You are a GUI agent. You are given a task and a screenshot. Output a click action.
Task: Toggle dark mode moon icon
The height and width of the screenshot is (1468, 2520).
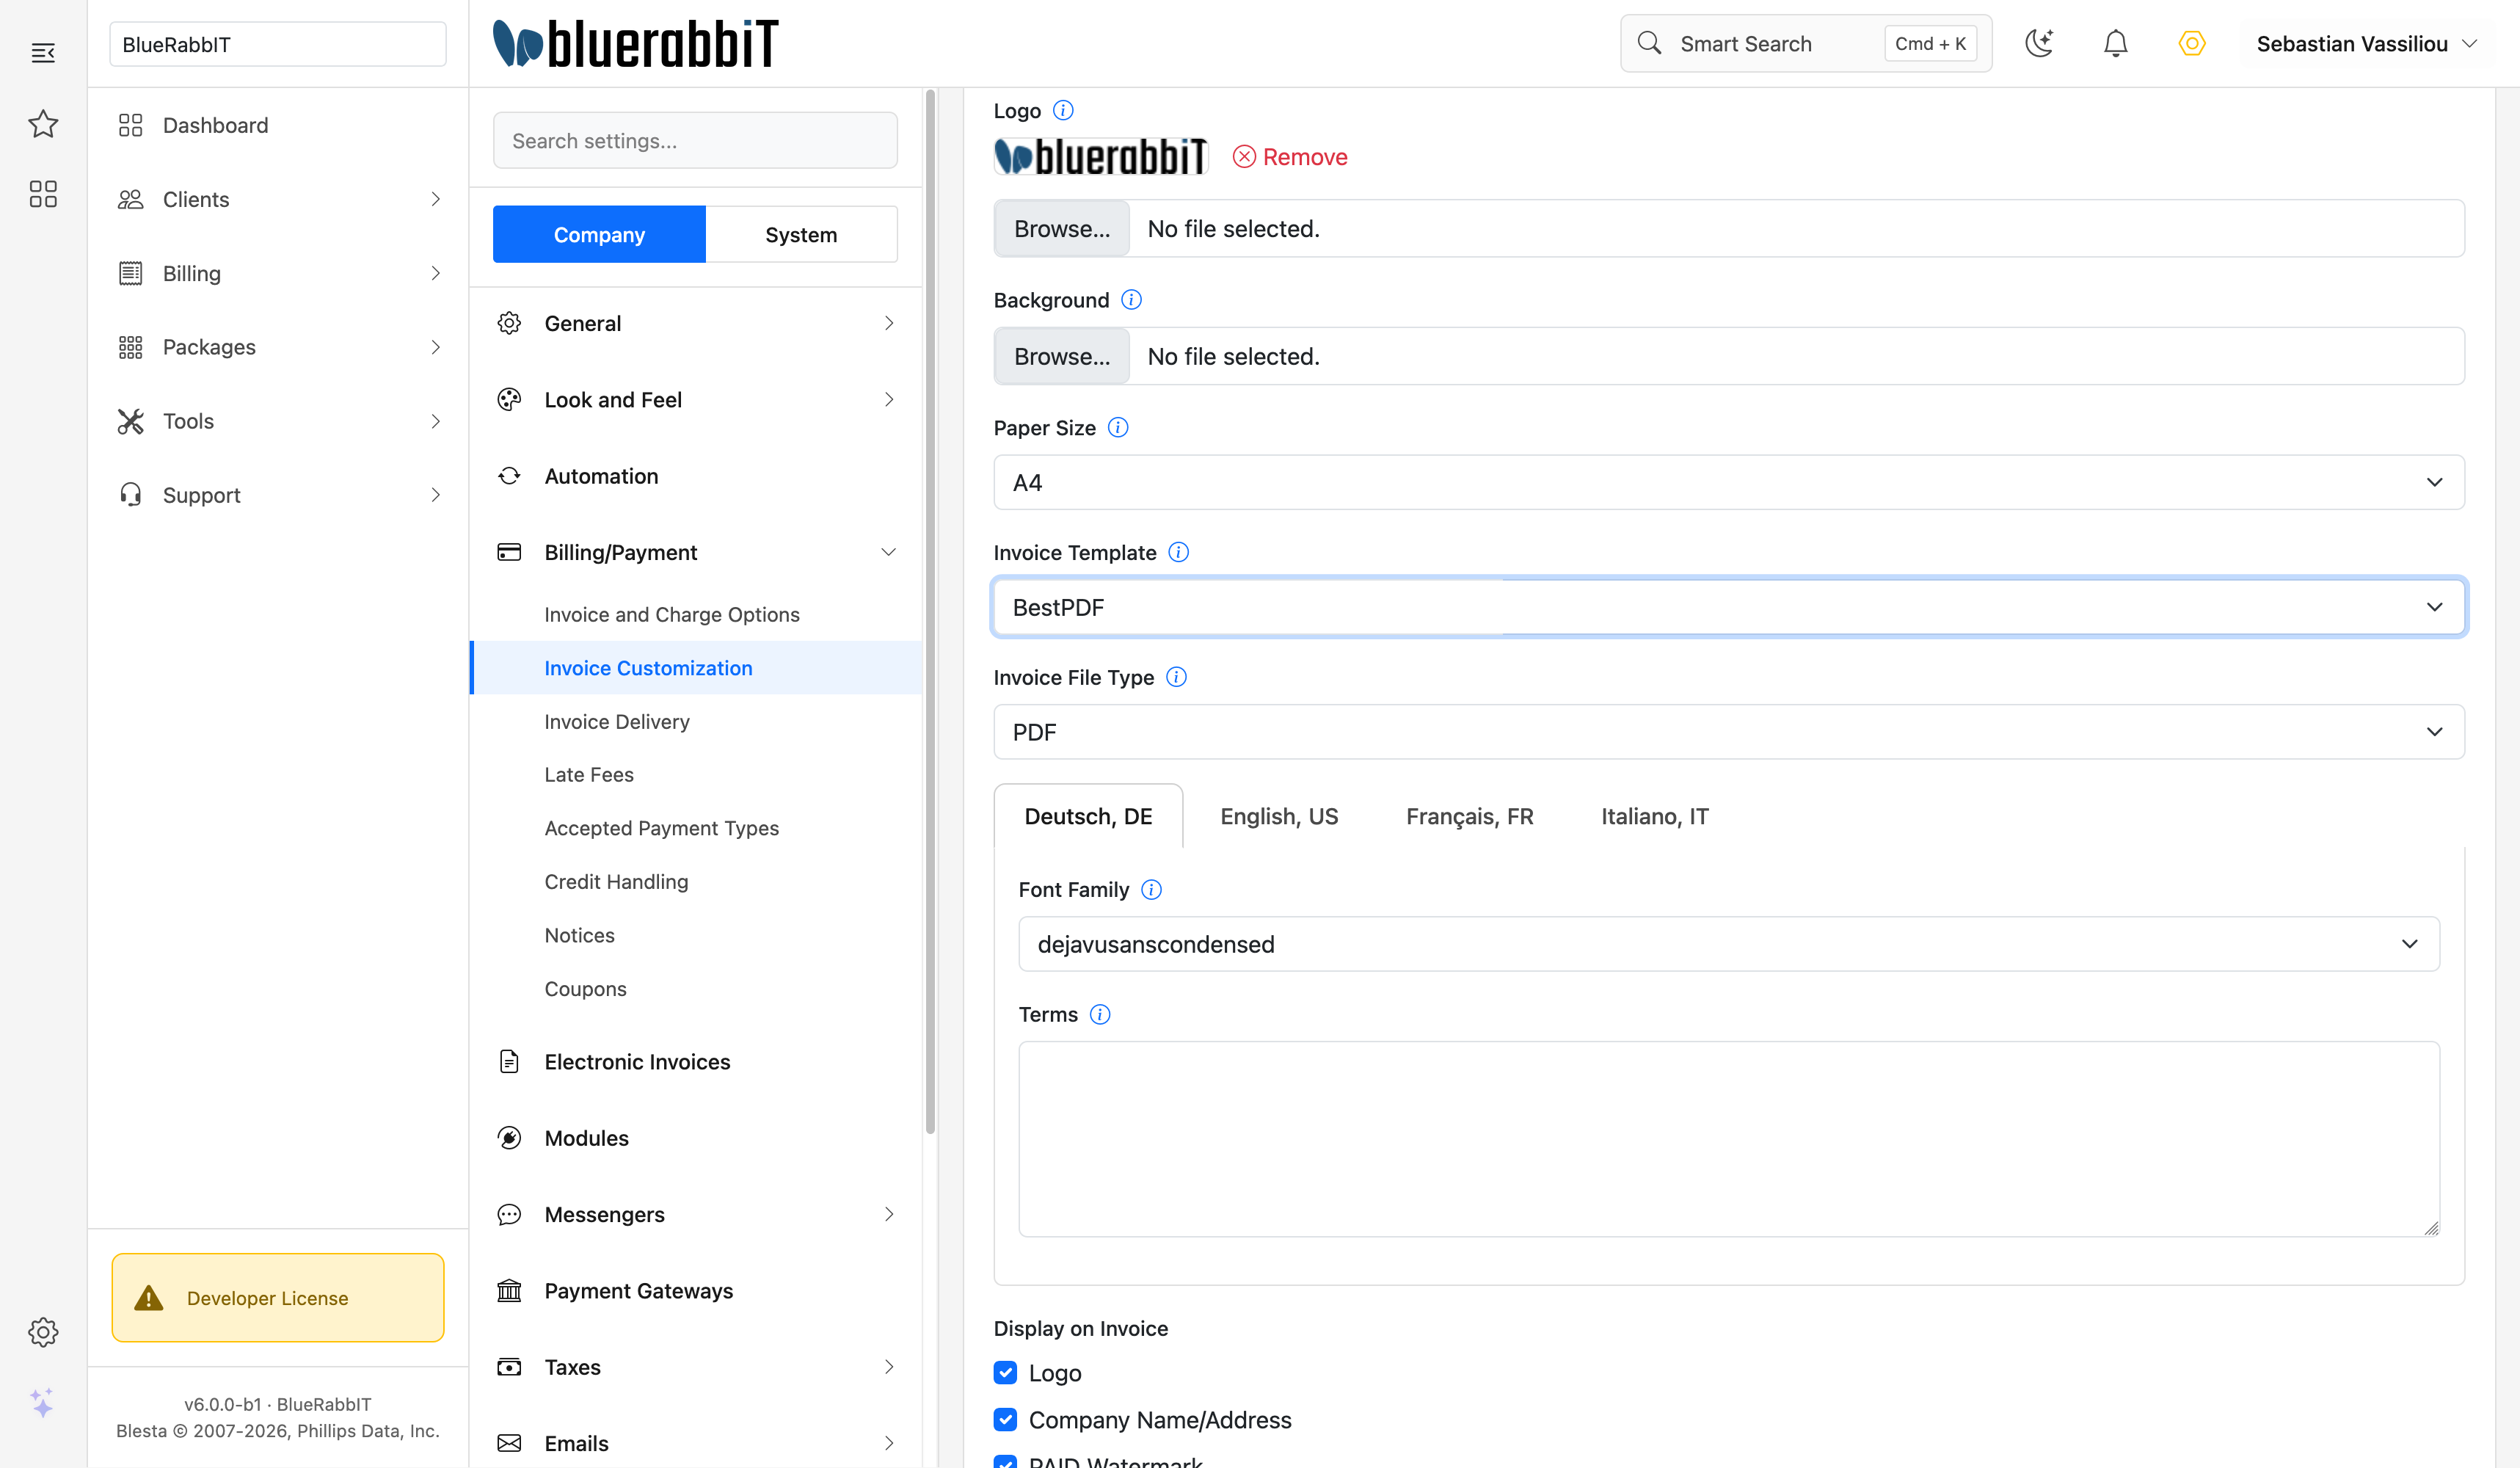pyautogui.click(x=2039, y=44)
